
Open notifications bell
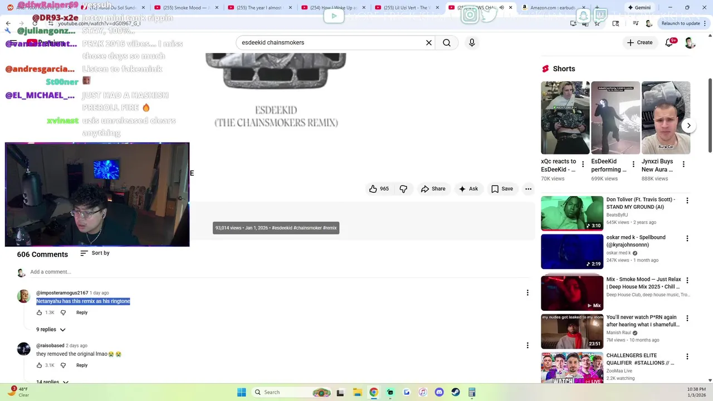click(669, 42)
